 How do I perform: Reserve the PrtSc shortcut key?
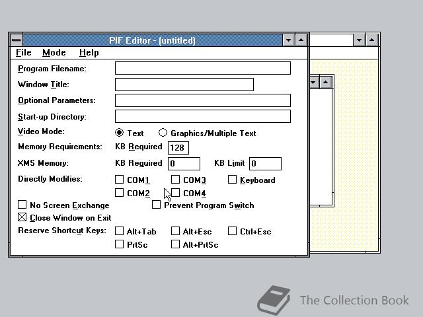pyautogui.click(x=119, y=244)
